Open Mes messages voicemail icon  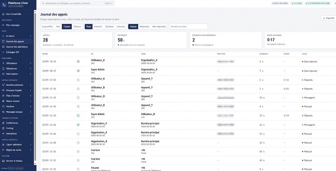[3, 25]
